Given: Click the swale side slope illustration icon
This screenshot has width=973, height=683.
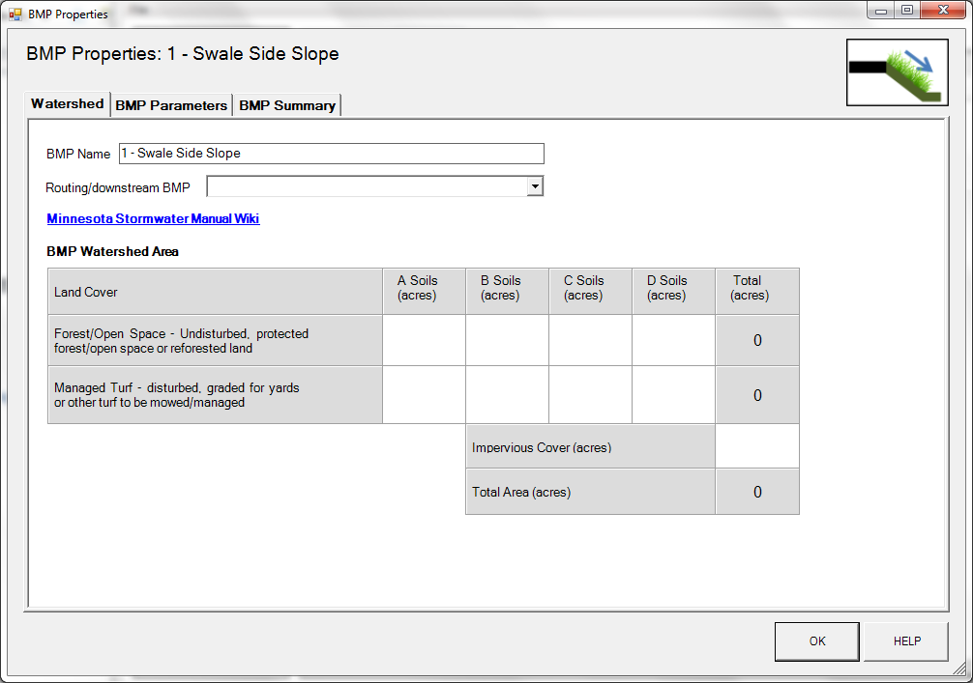Looking at the screenshot, I should 897,72.
